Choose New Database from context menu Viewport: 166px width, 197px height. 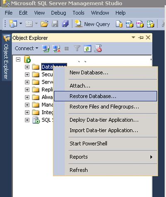click(x=105, y=73)
